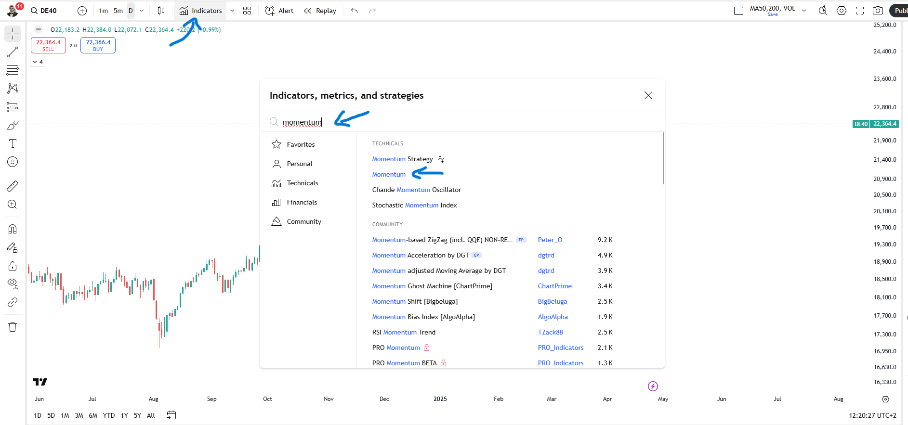908x425 pixels.
Task: Expand the layout manage dropdown arrow
Action: point(804,11)
